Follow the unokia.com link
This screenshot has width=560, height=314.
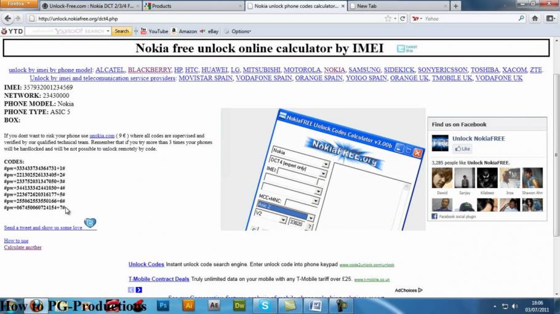[102, 136]
